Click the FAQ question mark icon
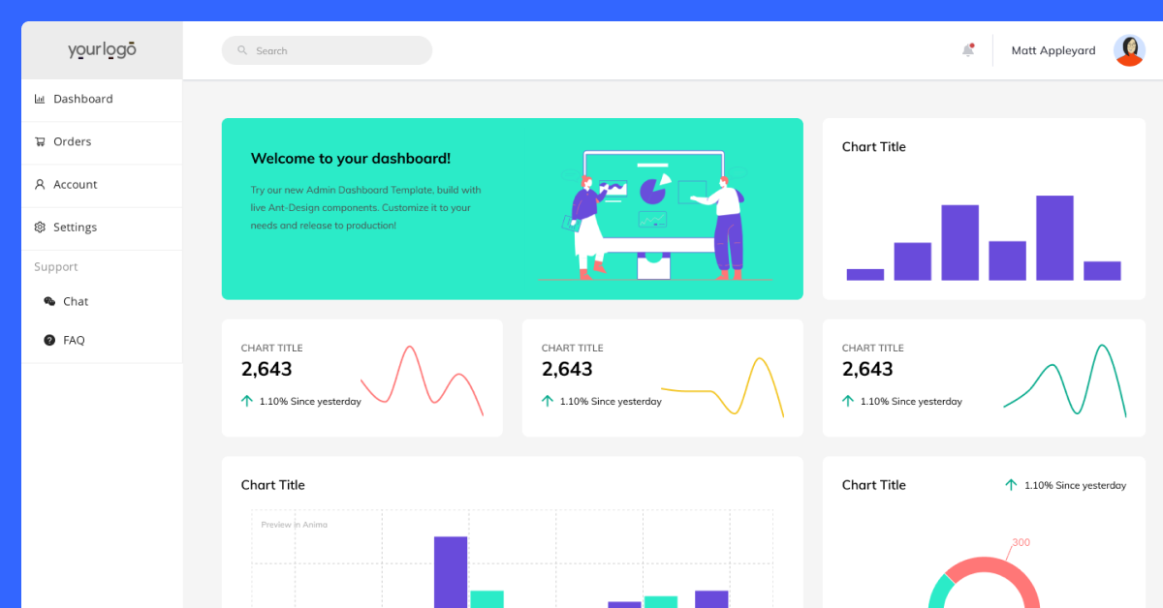The height and width of the screenshot is (608, 1163). coord(49,340)
